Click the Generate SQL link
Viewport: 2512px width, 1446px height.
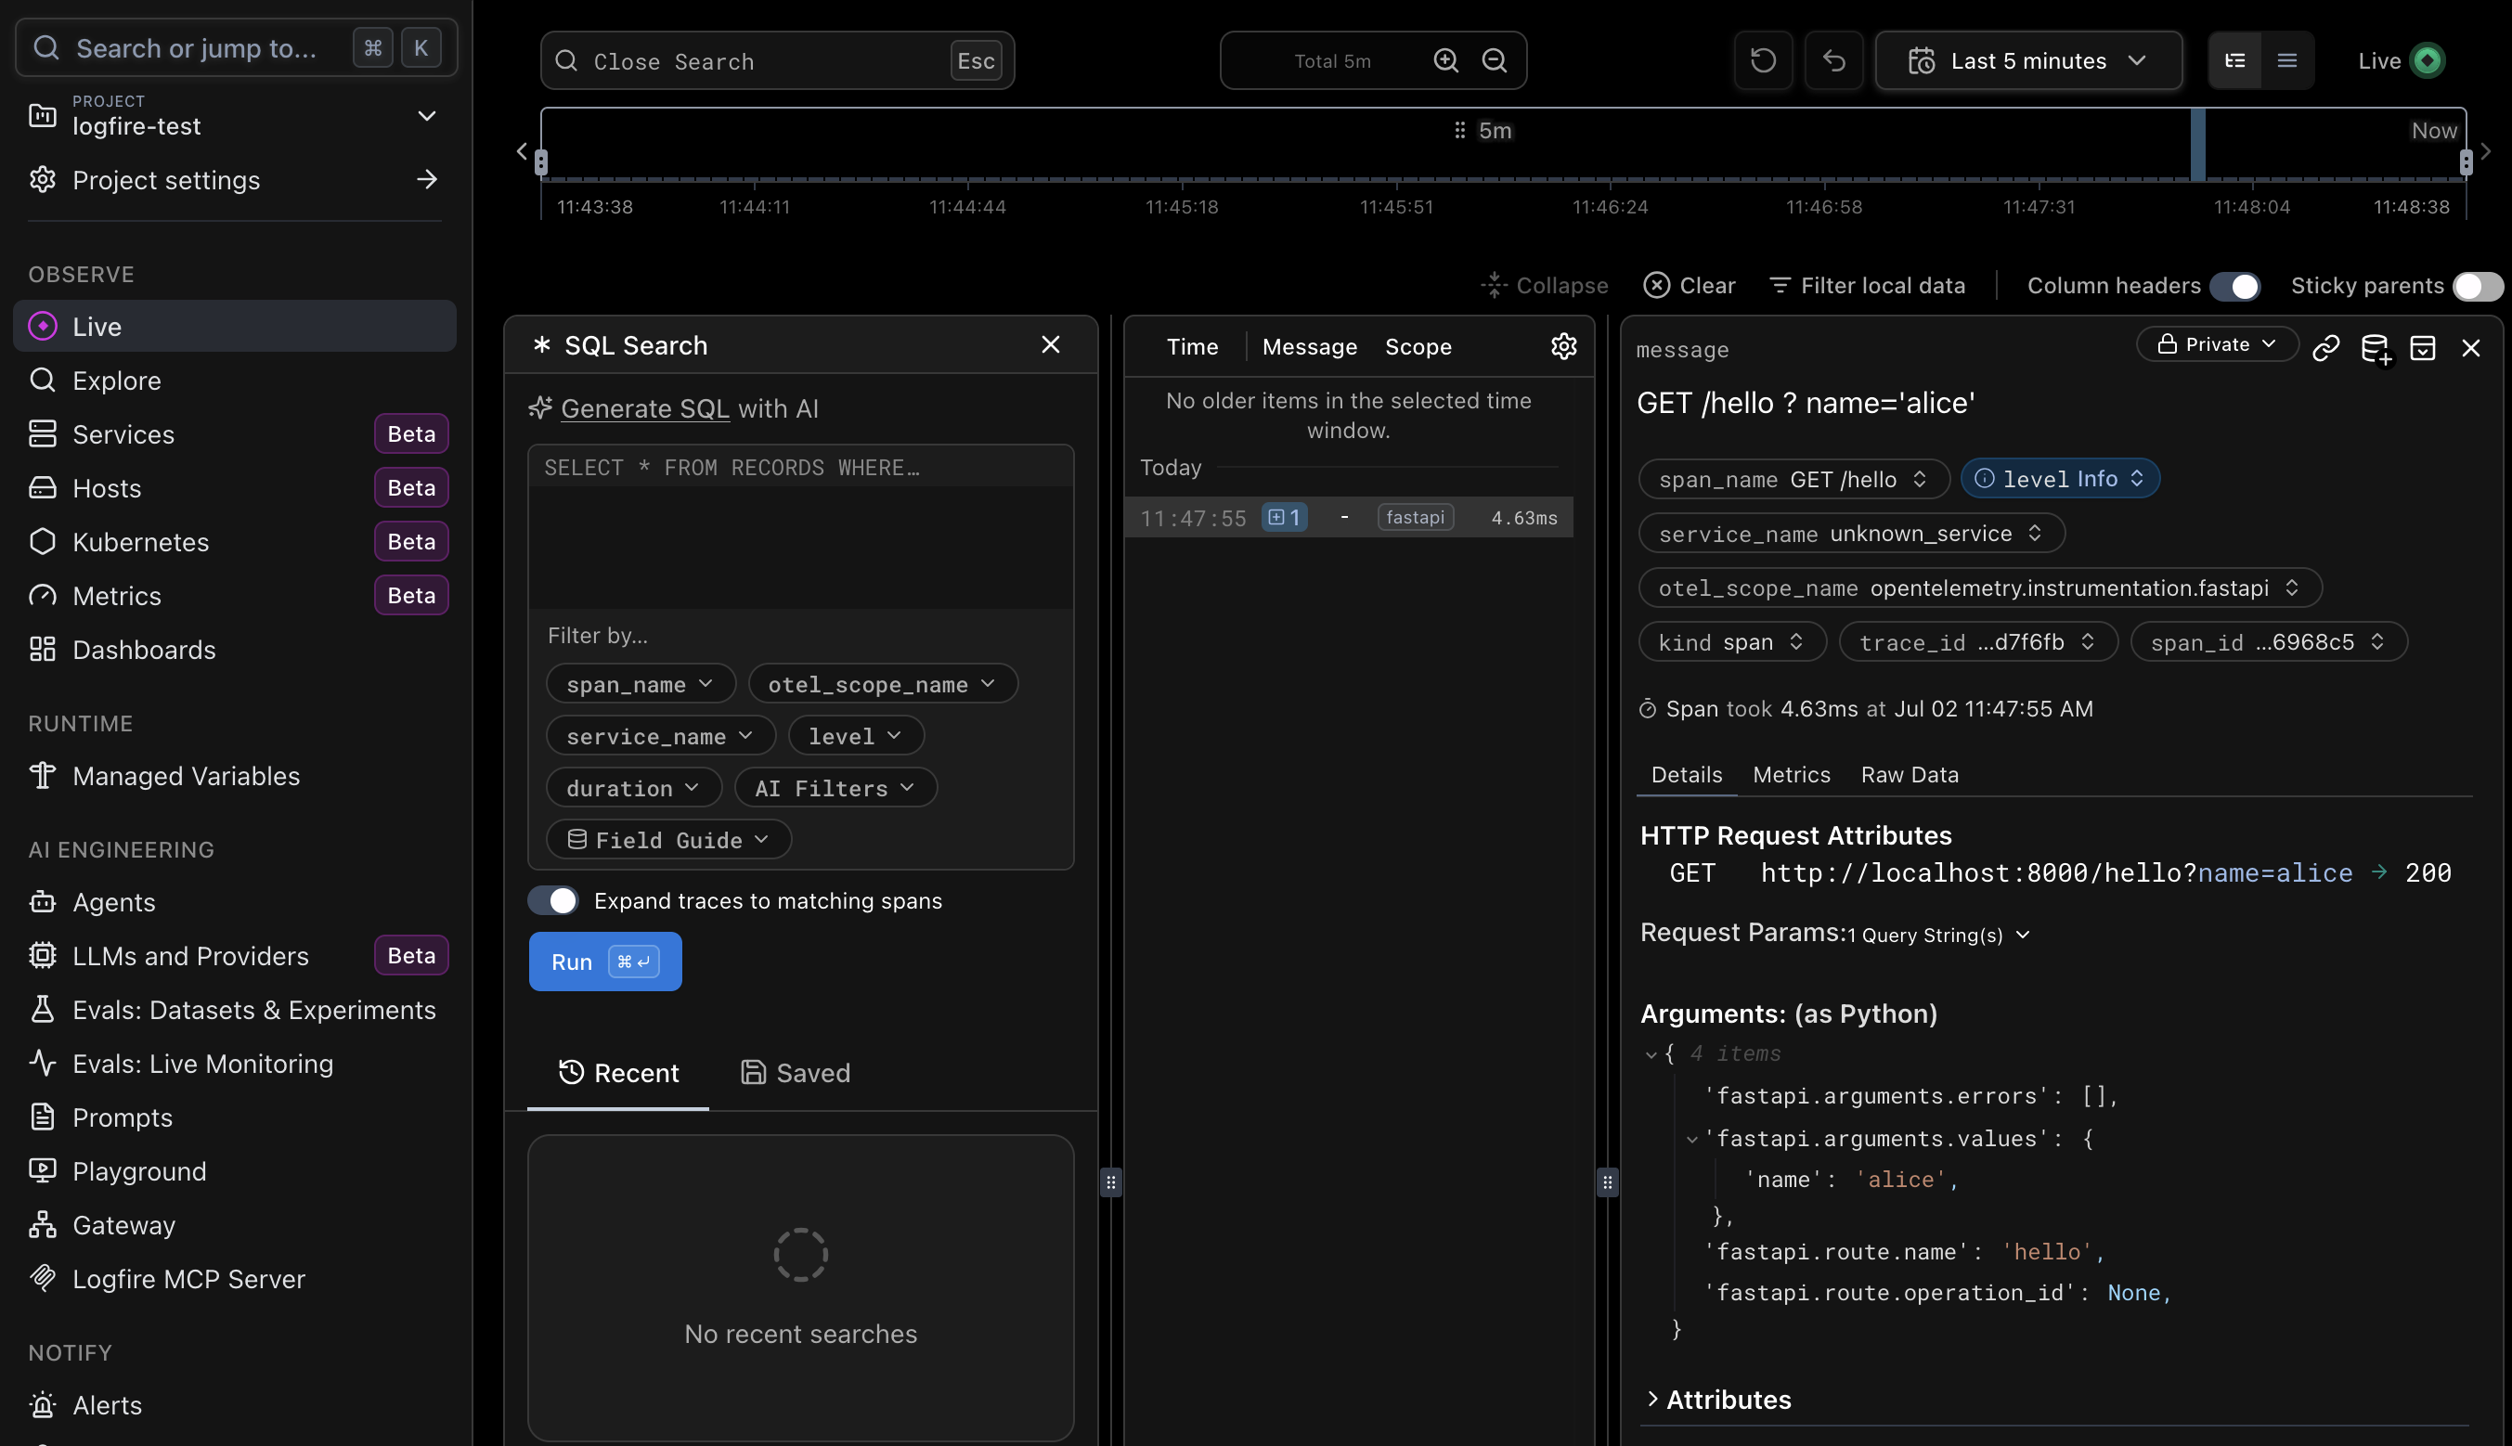coord(644,408)
